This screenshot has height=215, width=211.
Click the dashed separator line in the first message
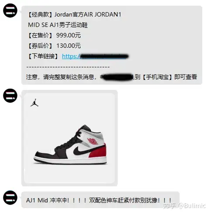point(68,67)
